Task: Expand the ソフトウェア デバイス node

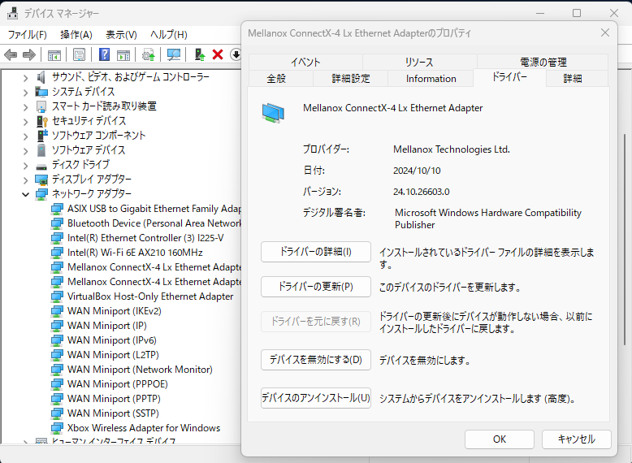Action: pos(25,151)
